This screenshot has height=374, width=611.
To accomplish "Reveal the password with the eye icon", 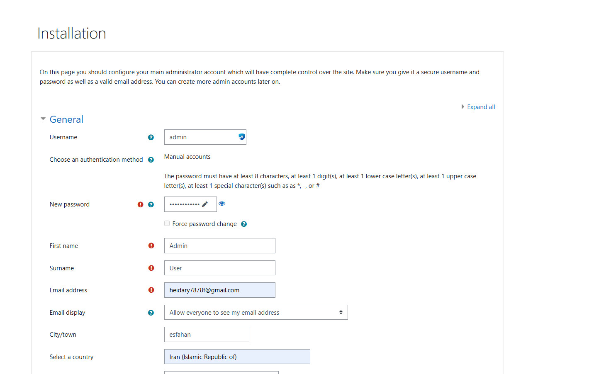I will (x=222, y=203).
